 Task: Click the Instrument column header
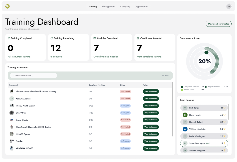(x=14, y=85)
